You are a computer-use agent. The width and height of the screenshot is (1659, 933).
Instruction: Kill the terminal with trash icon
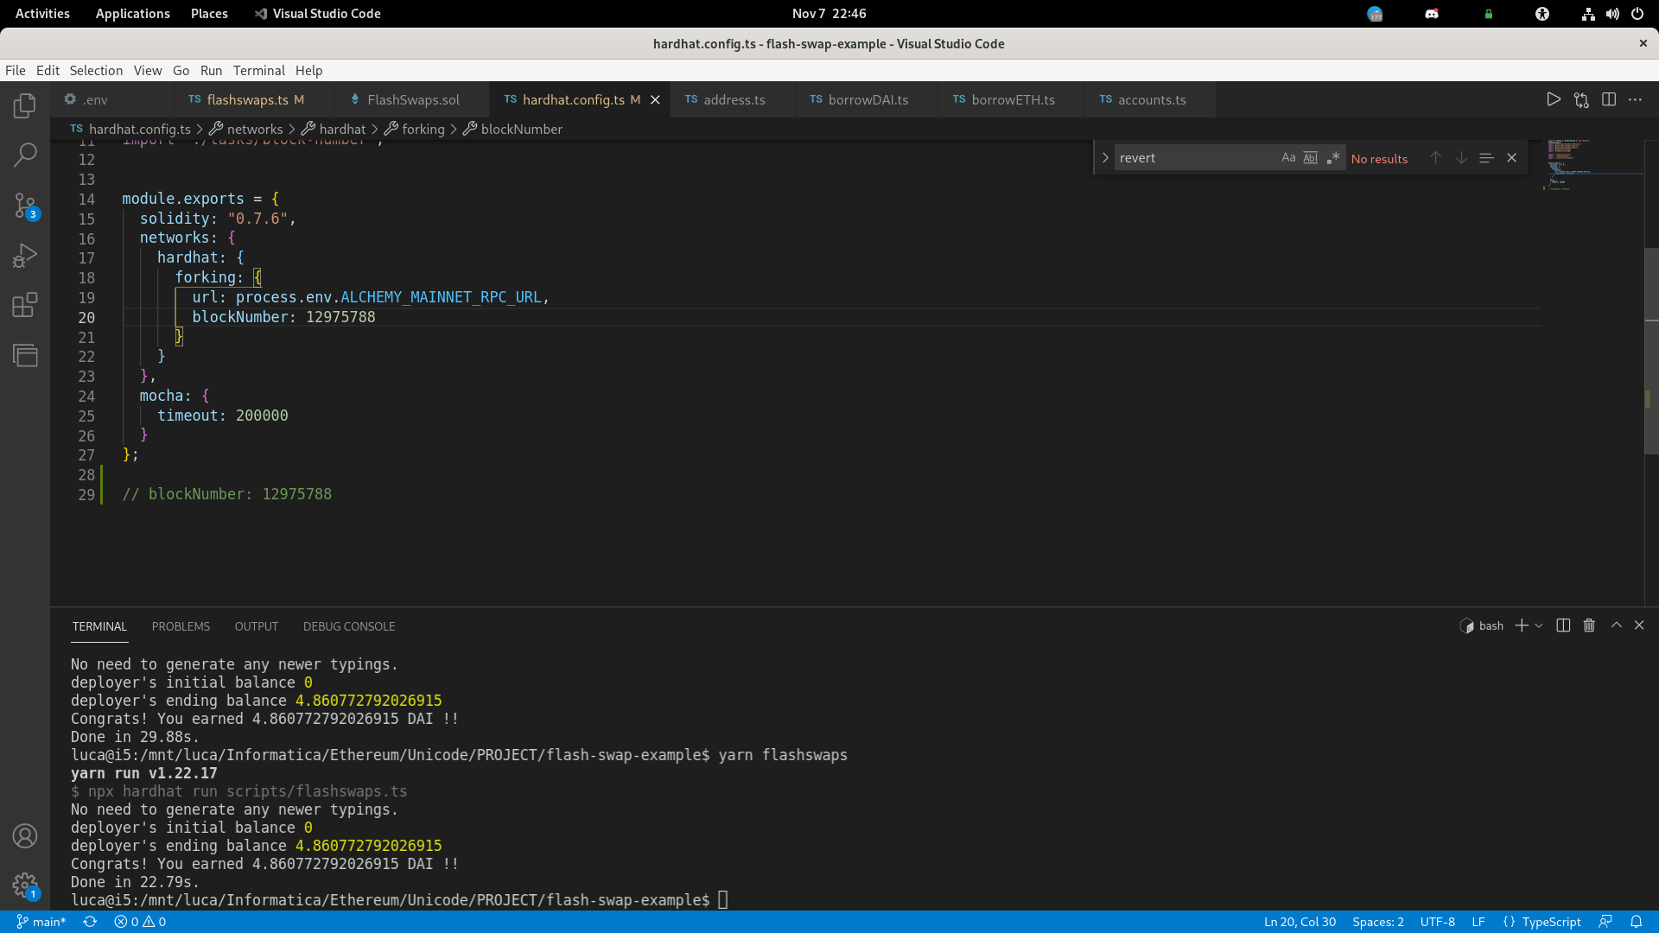point(1589,625)
